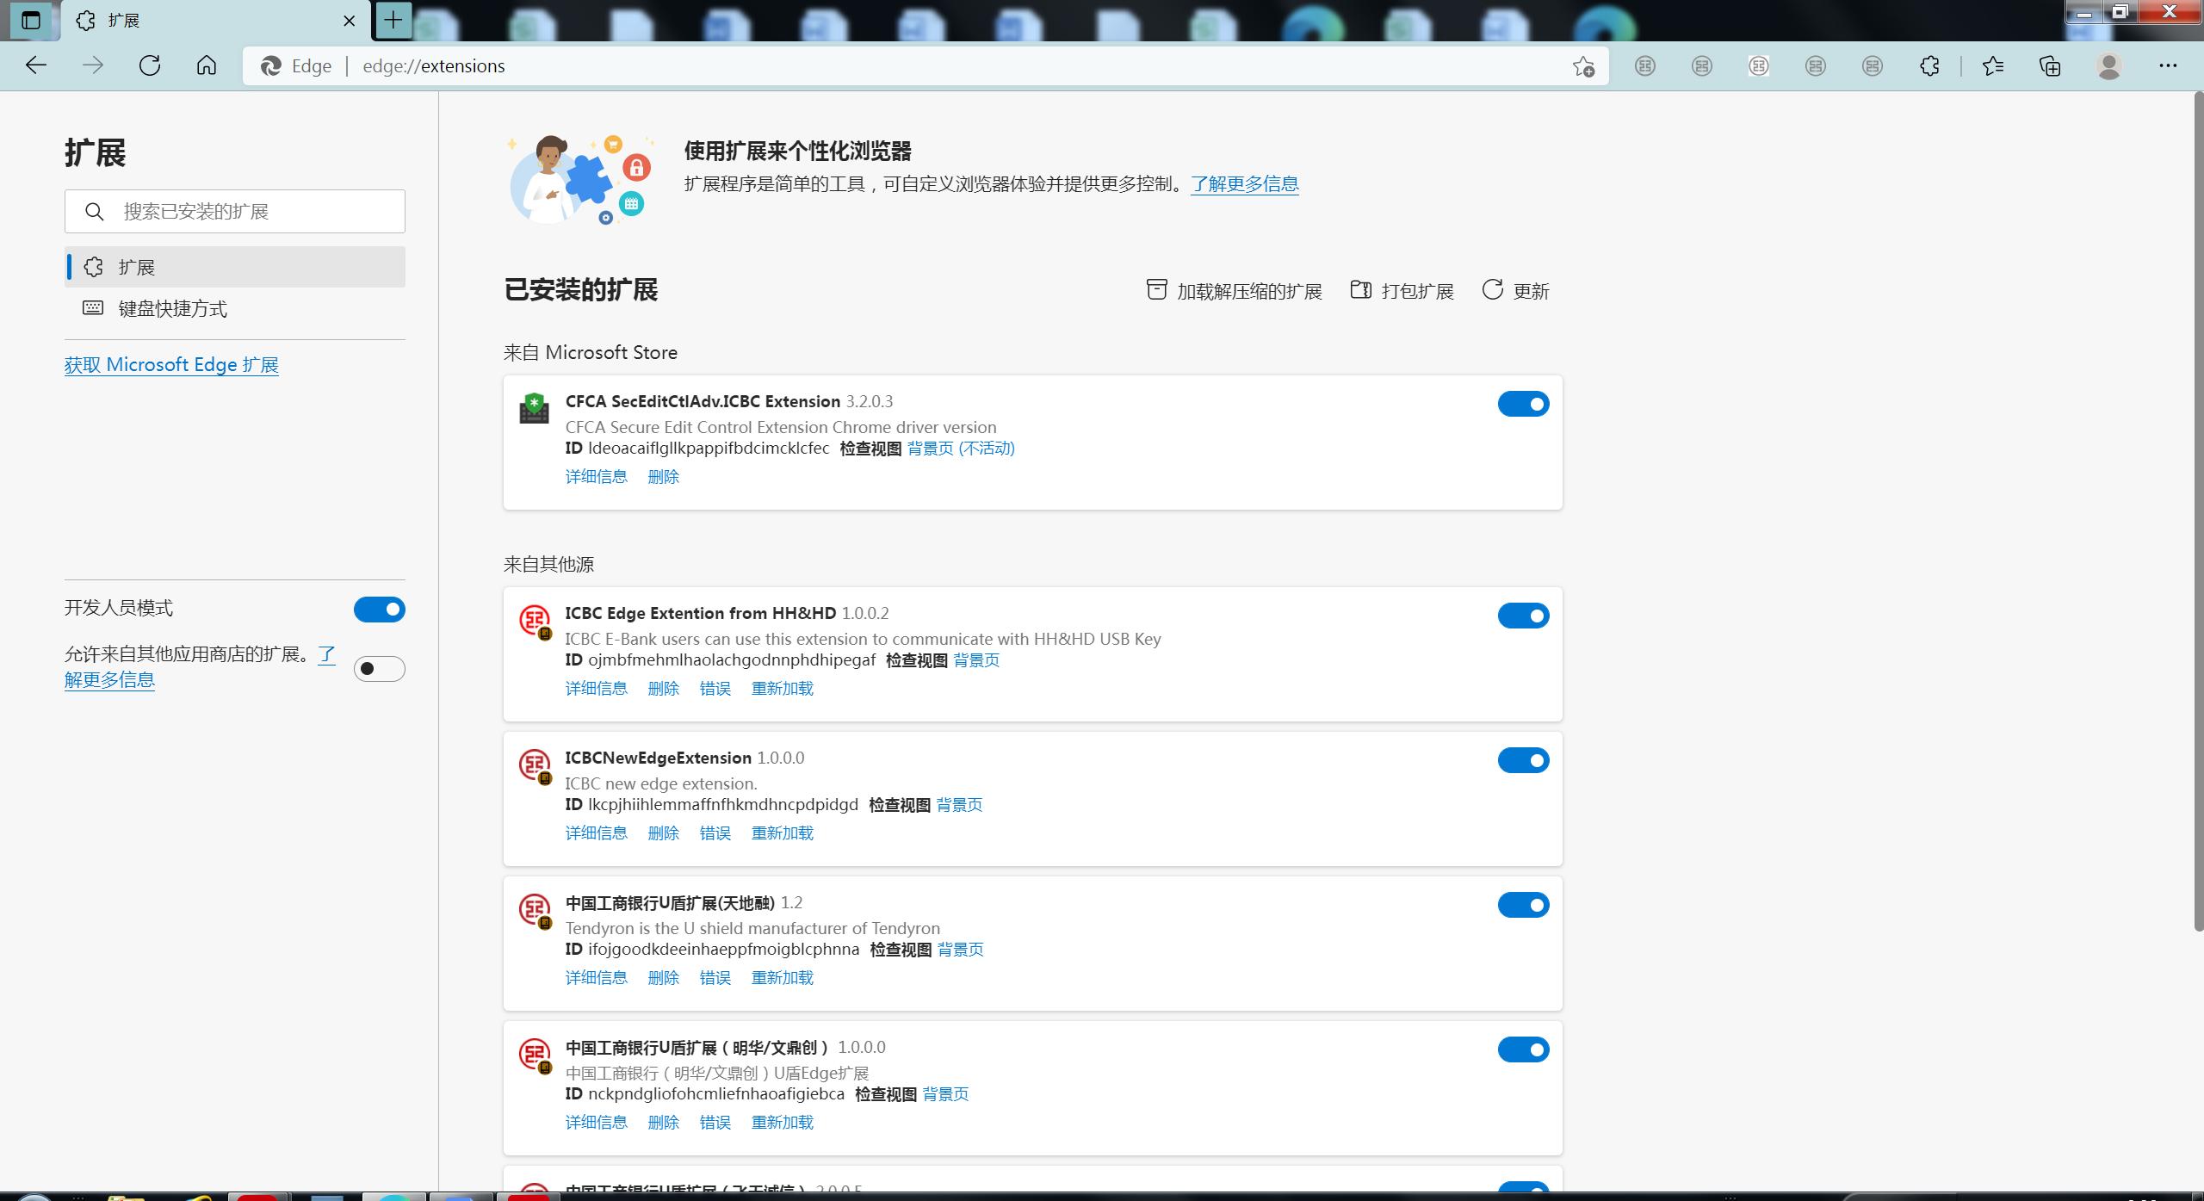Enable allow other store extensions toggle
The width and height of the screenshot is (2204, 1201).
tap(379, 669)
